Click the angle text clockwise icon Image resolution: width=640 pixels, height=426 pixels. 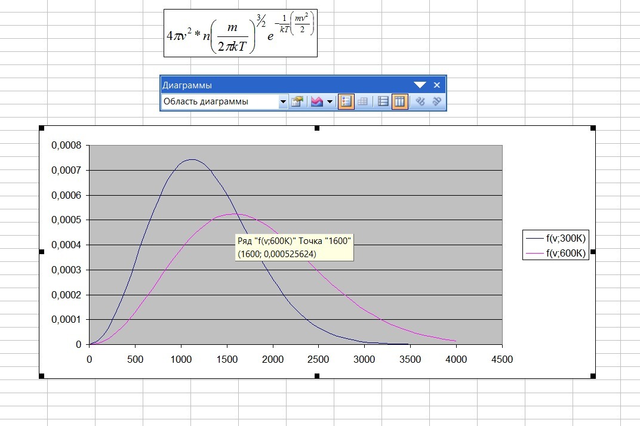click(x=420, y=102)
